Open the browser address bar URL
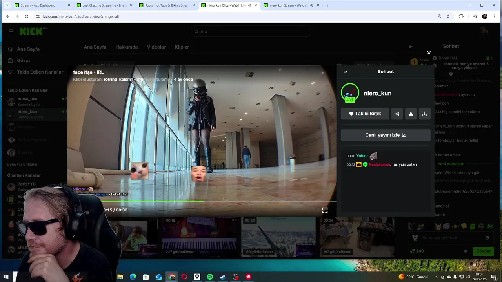502x282 pixels. point(81,16)
